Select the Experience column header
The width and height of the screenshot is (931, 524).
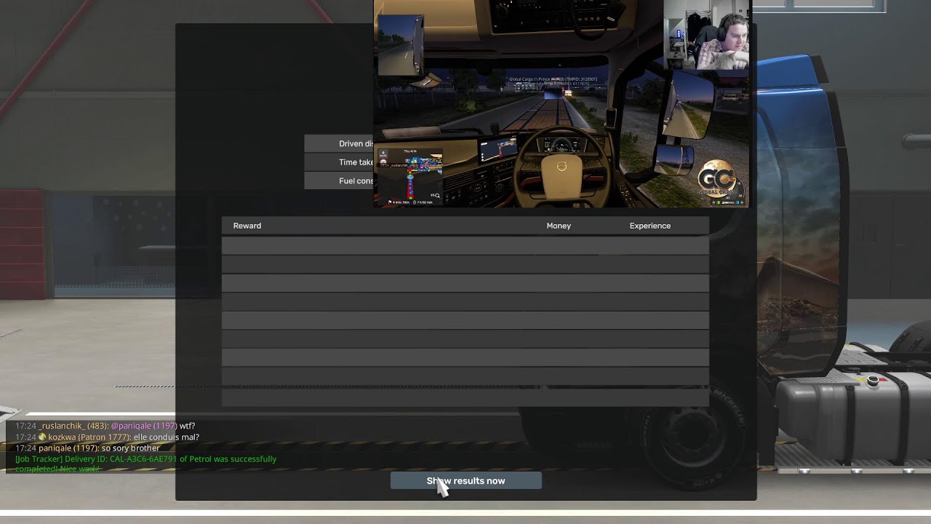click(x=650, y=226)
